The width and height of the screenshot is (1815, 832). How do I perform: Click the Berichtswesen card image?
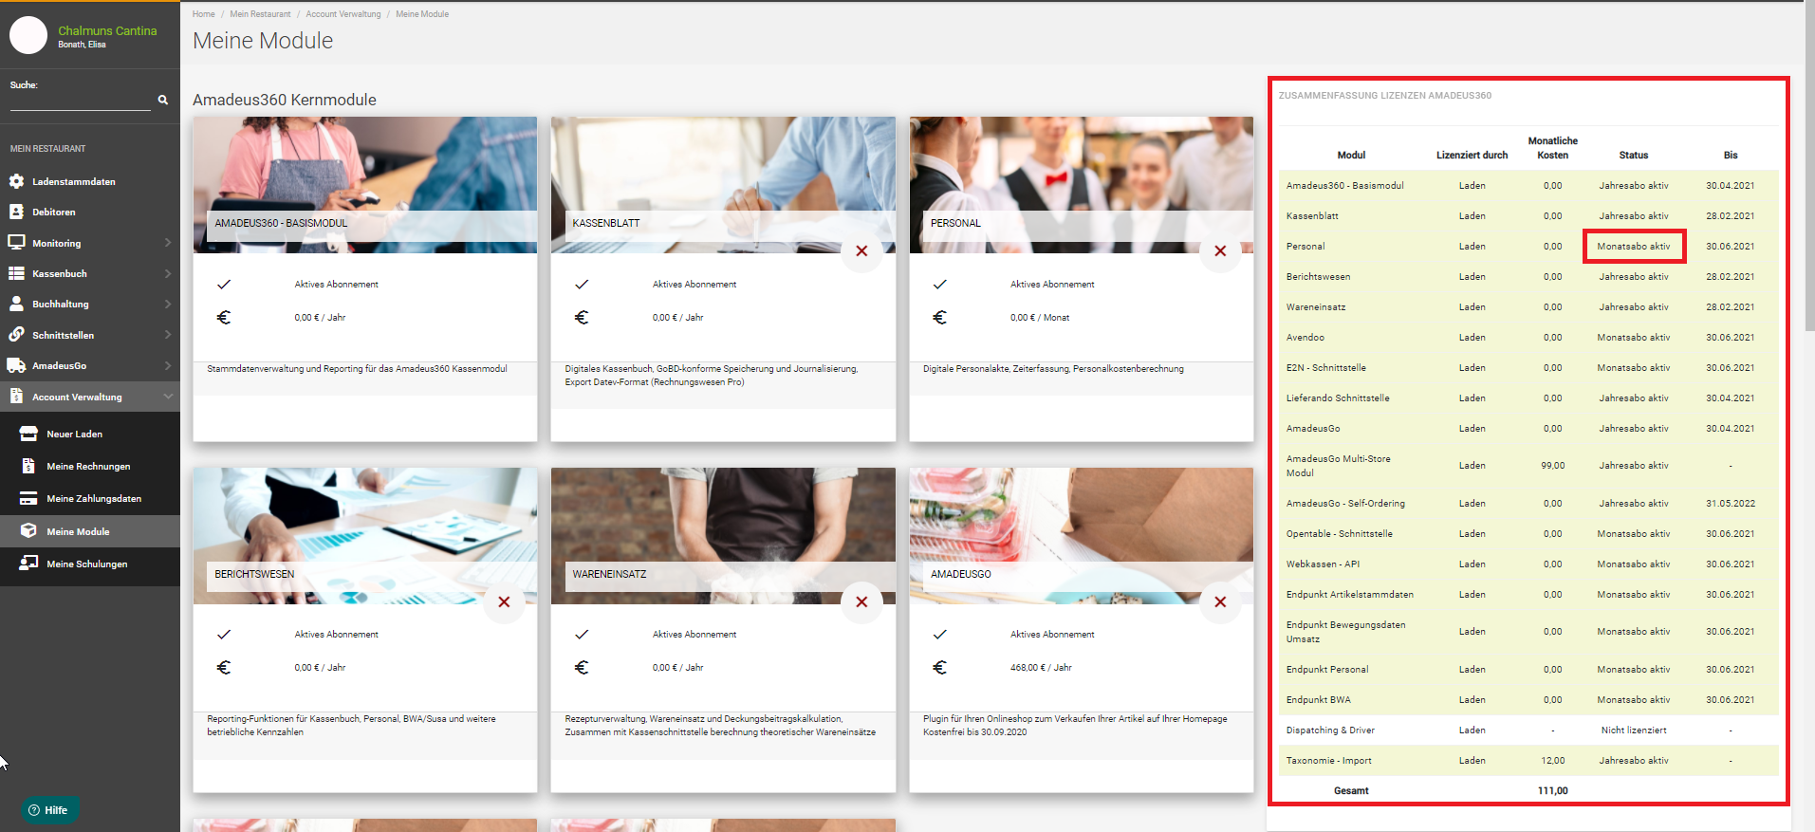click(365, 536)
